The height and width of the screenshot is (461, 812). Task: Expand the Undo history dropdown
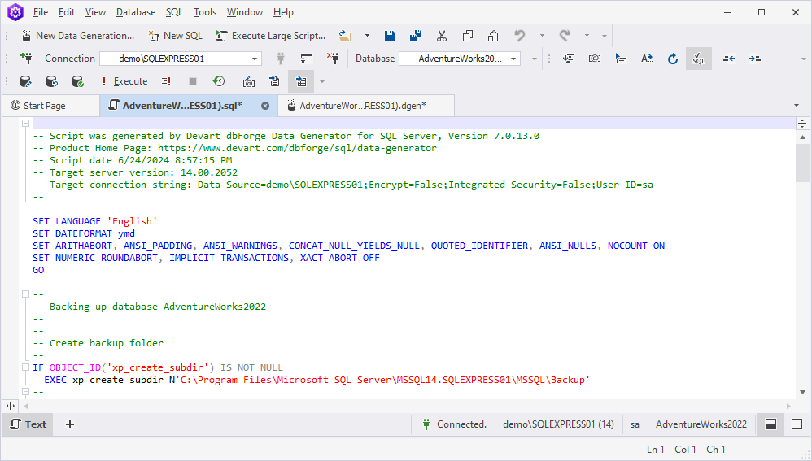tap(542, 36)
